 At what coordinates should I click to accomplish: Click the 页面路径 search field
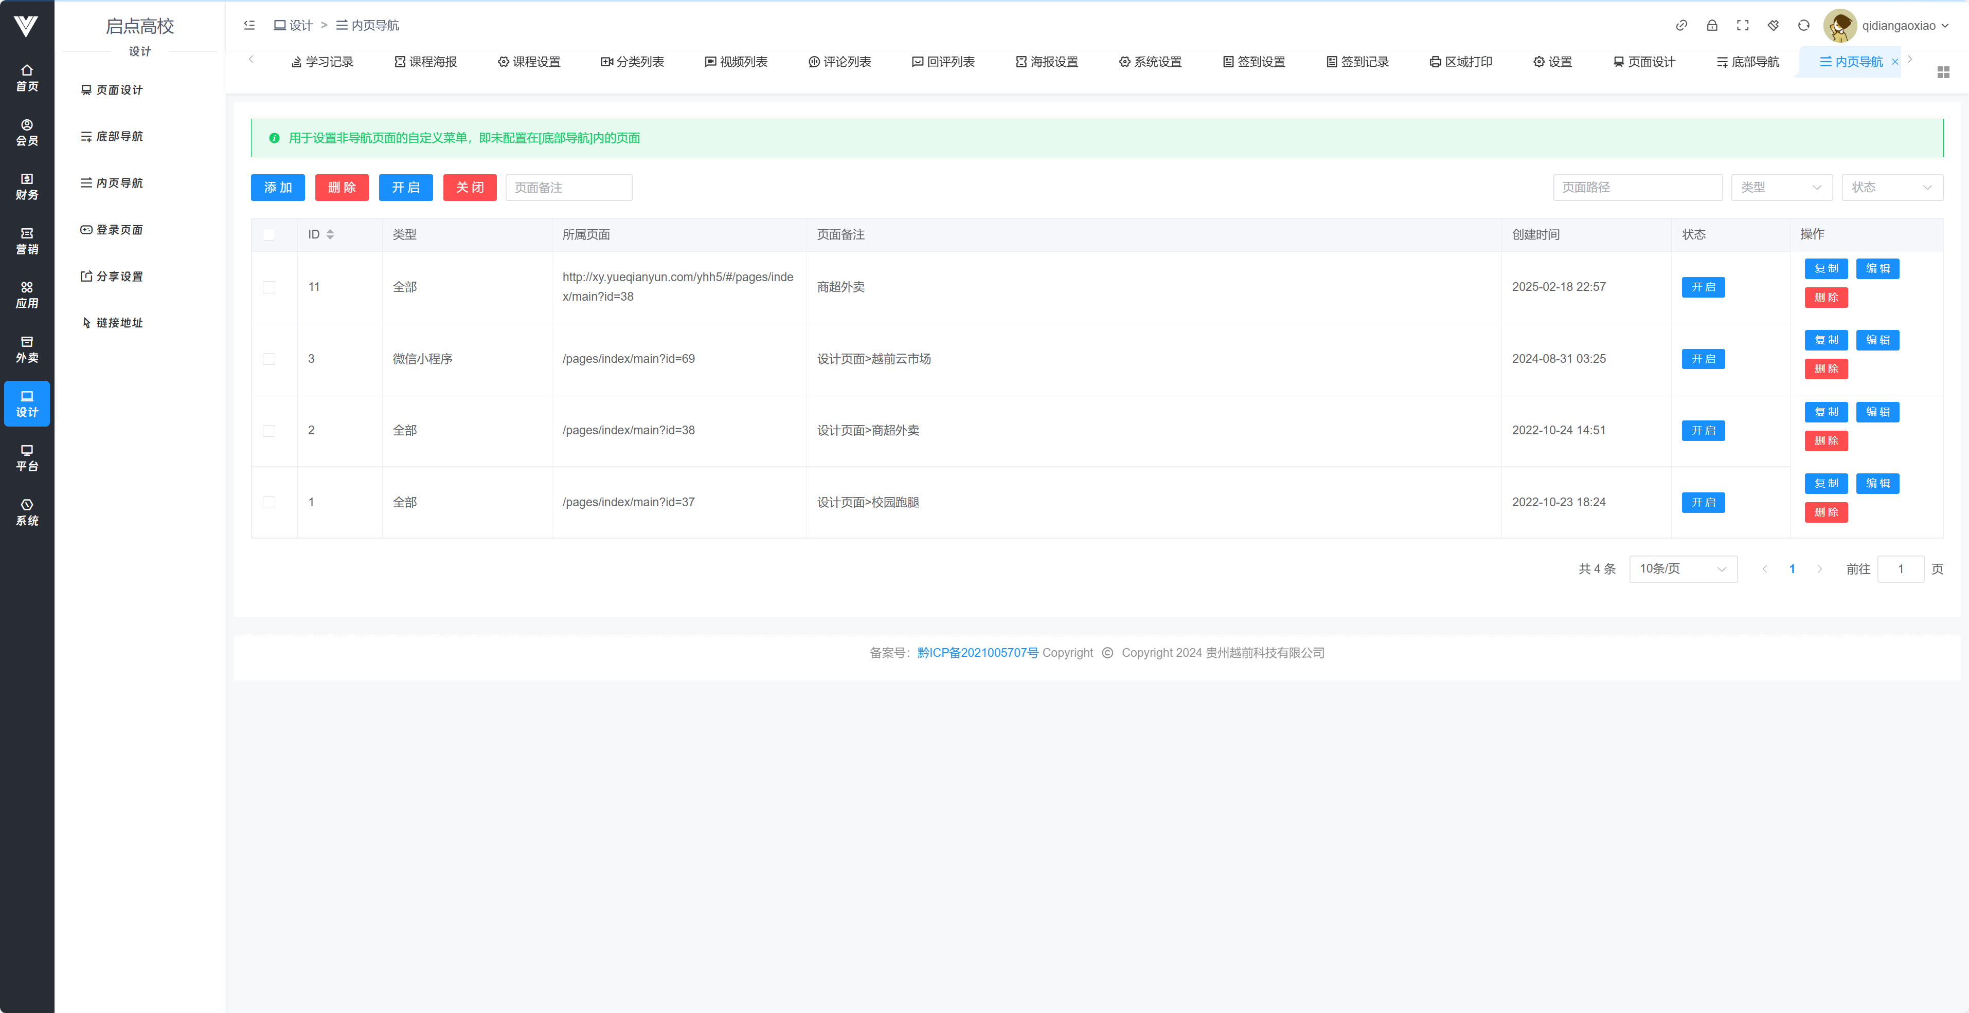pos(1637,187)
